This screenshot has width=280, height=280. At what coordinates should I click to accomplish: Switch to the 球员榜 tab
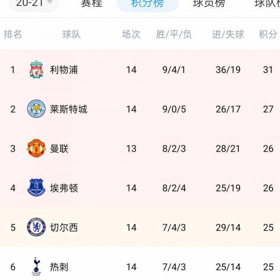(x=209, y=3)
